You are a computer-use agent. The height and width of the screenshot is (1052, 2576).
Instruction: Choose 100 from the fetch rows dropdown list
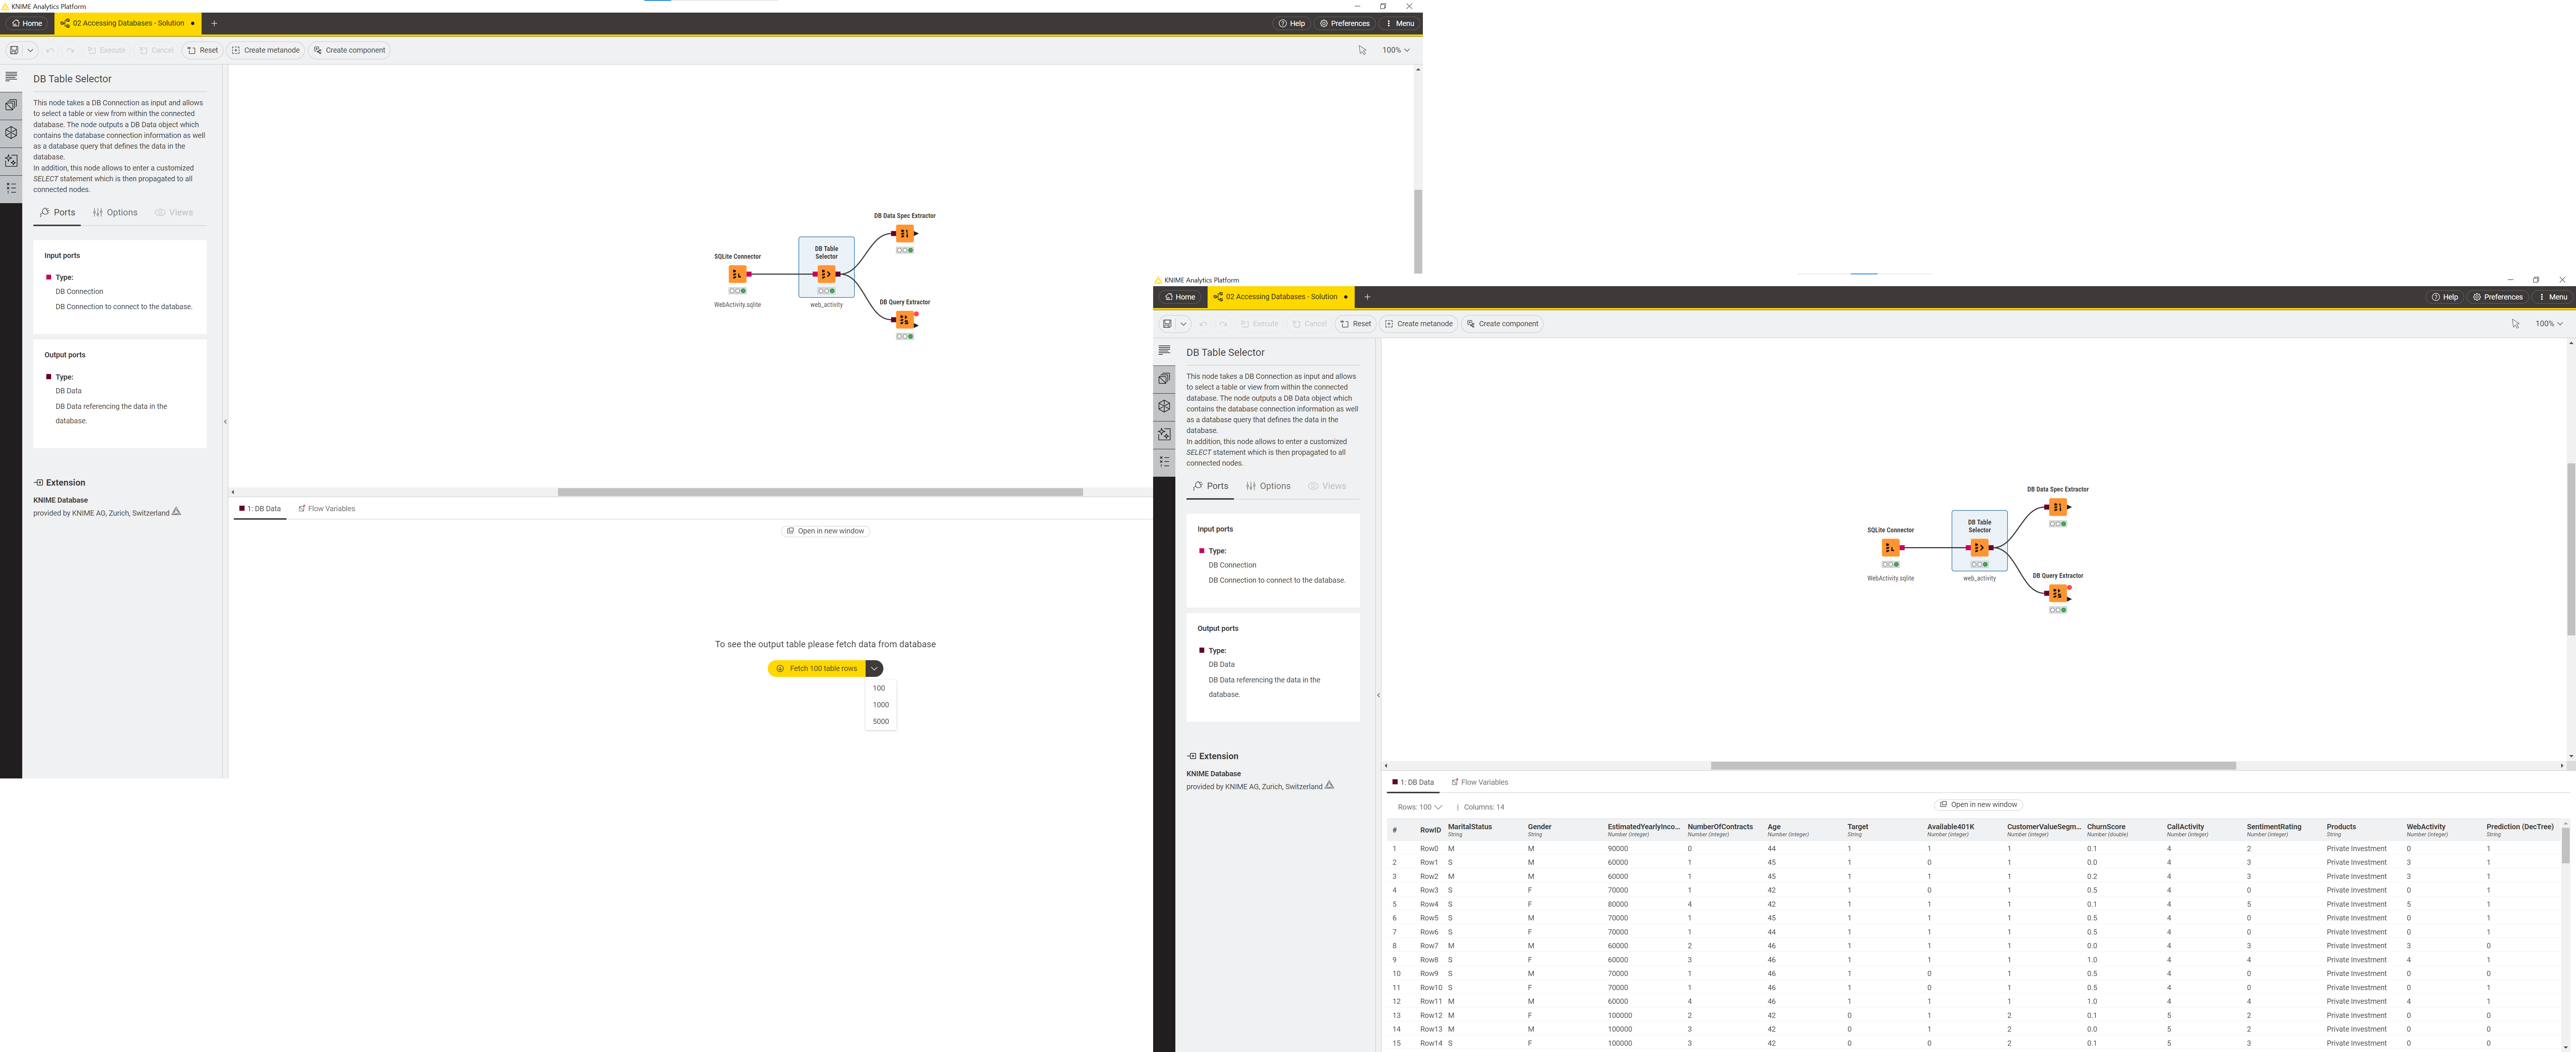pos(881,688)
